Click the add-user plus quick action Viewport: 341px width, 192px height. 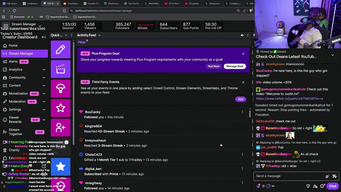pos(60,127)
